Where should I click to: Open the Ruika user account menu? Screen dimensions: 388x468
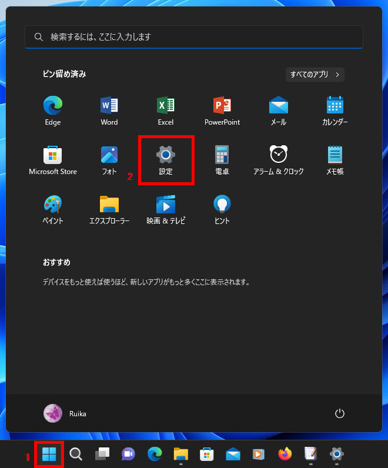(65, 413)
